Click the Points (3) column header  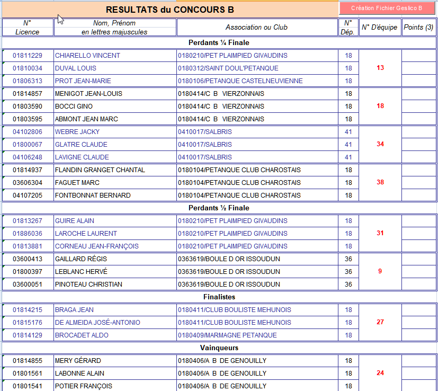click(418, 28)
